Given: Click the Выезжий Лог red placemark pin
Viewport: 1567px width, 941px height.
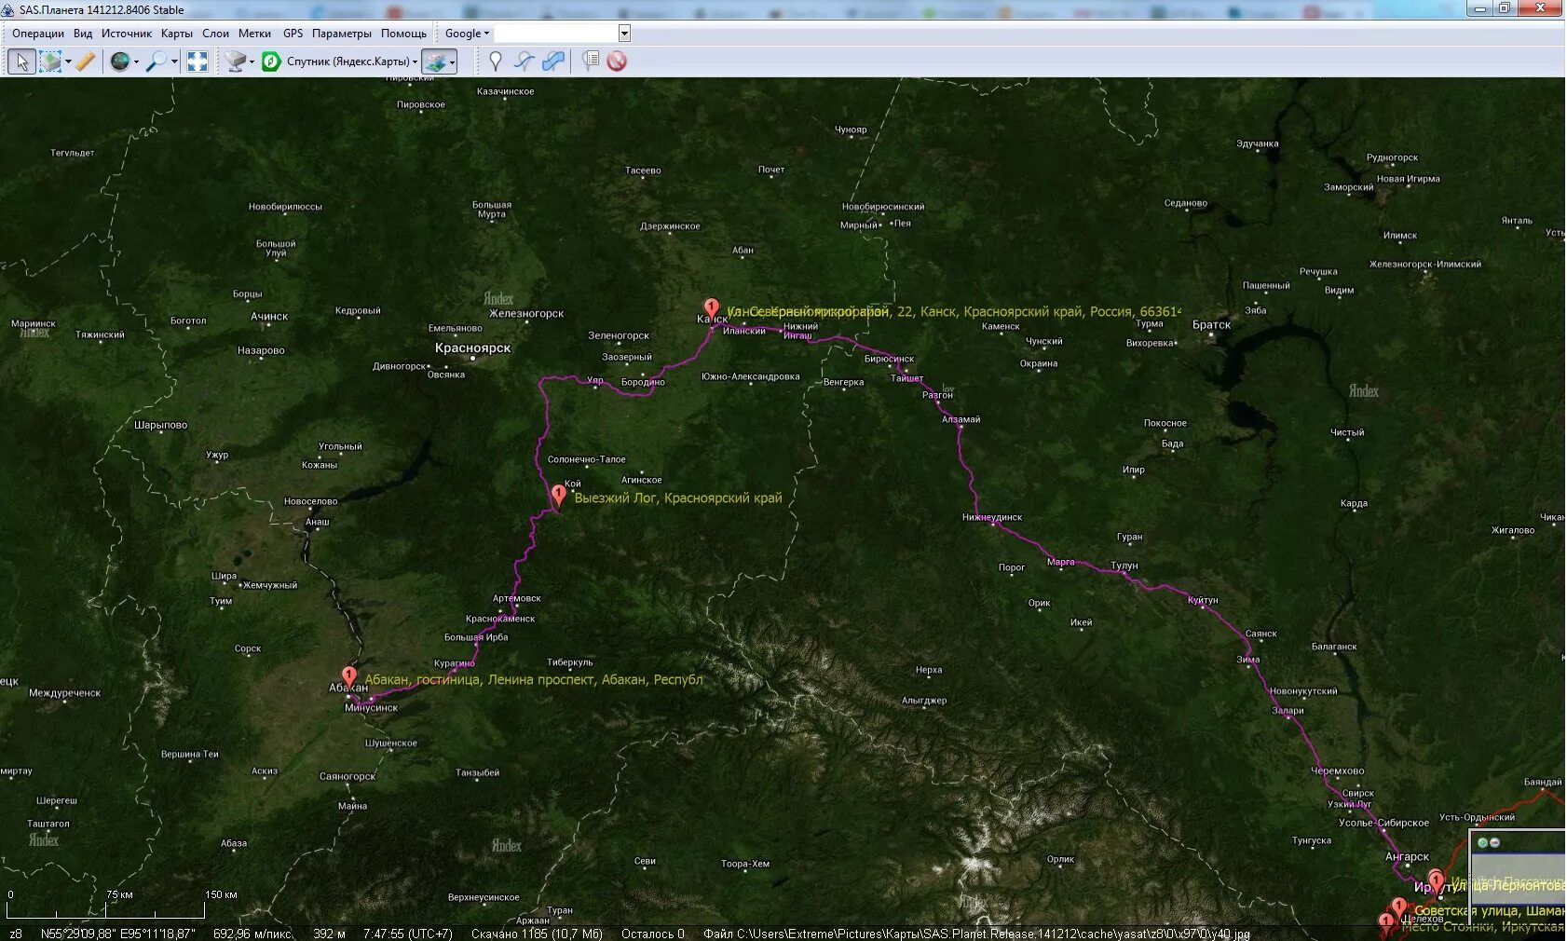Looking at the screenshot, I should 558,496.
